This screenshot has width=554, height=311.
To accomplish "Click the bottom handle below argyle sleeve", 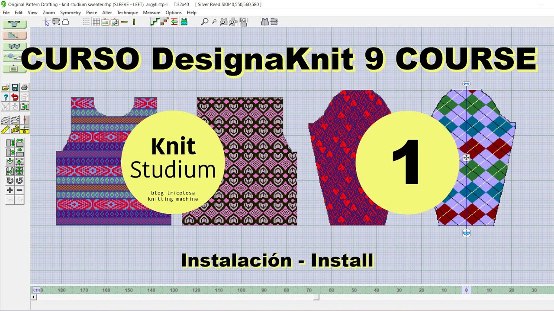I will click(x=466, y=233).
